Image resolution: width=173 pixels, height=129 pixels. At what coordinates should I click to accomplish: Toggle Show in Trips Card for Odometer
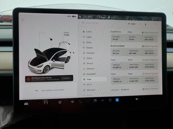[143, 89]
